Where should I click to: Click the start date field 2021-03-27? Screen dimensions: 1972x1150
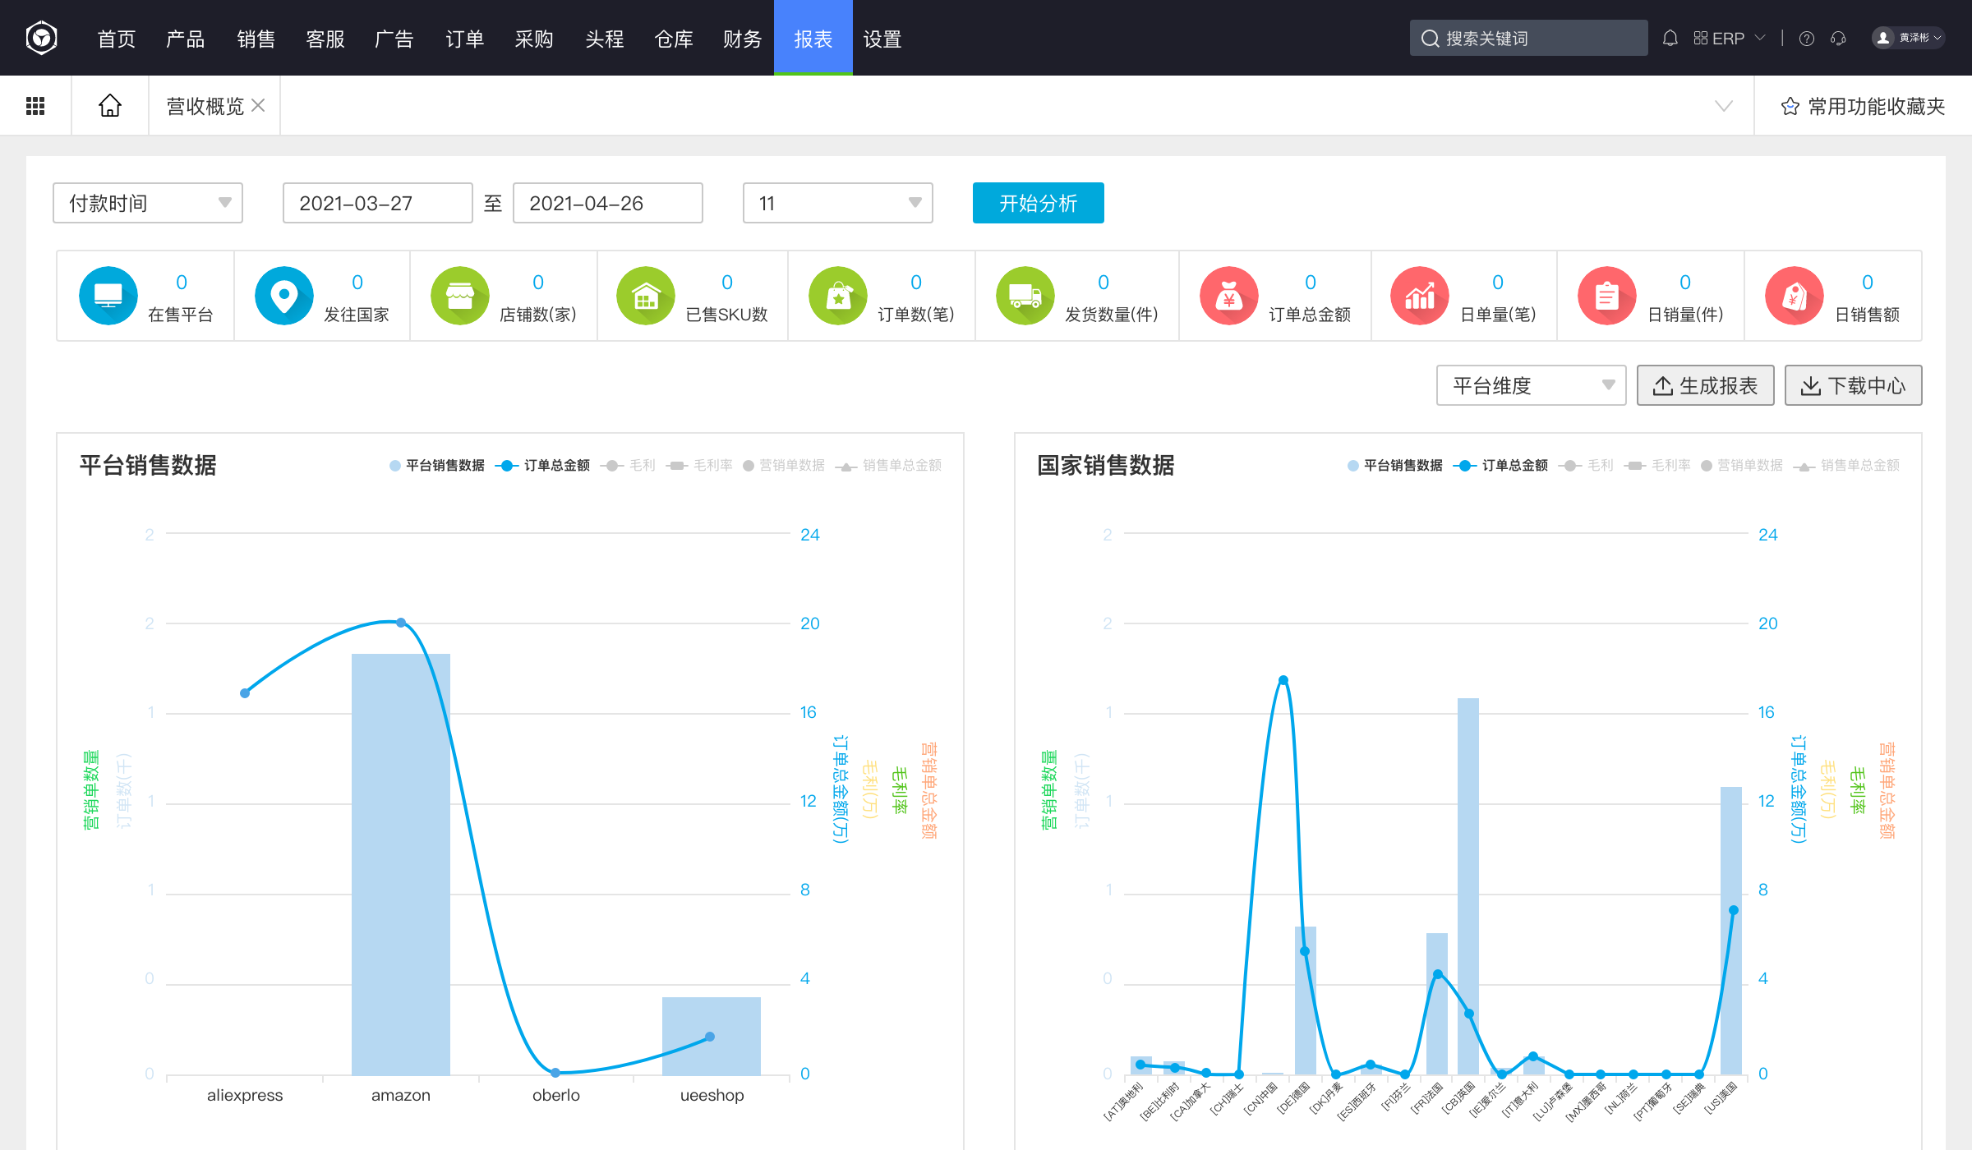click(377, 203)
